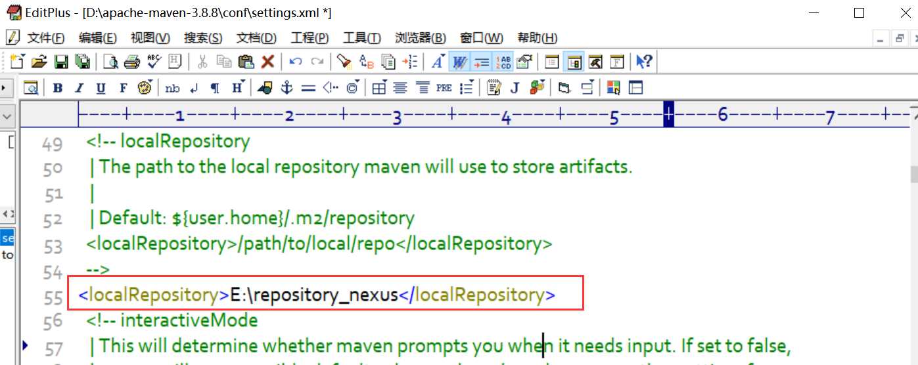Click the context help arrow-question icon
Screen dimensions: 918x365
click(644, 62)
